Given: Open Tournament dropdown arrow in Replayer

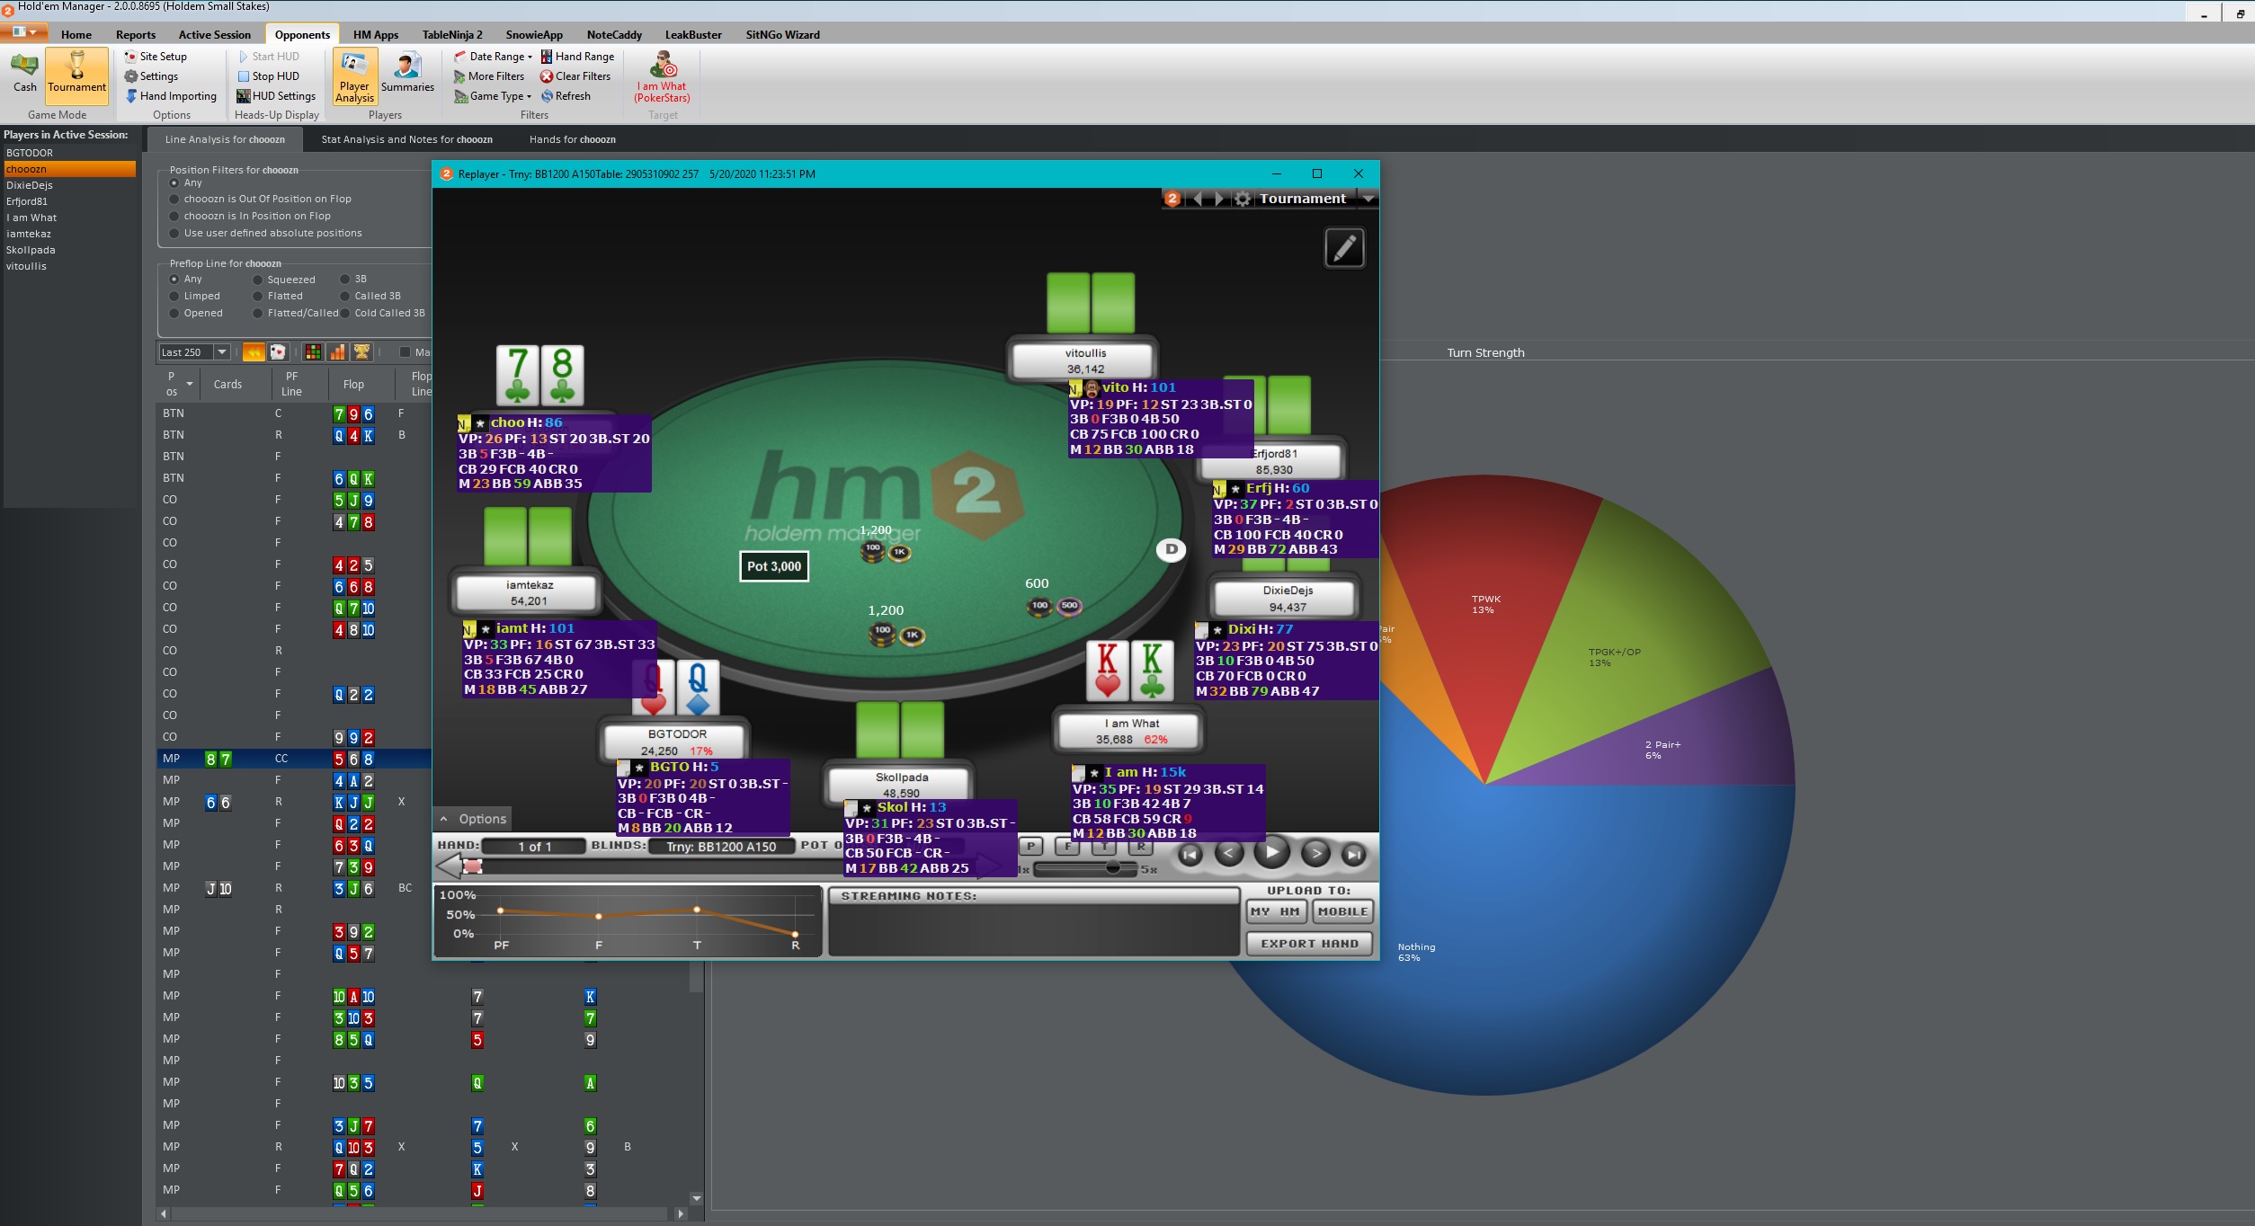Looking at the screenshot, I should [x=1368, y=199].
